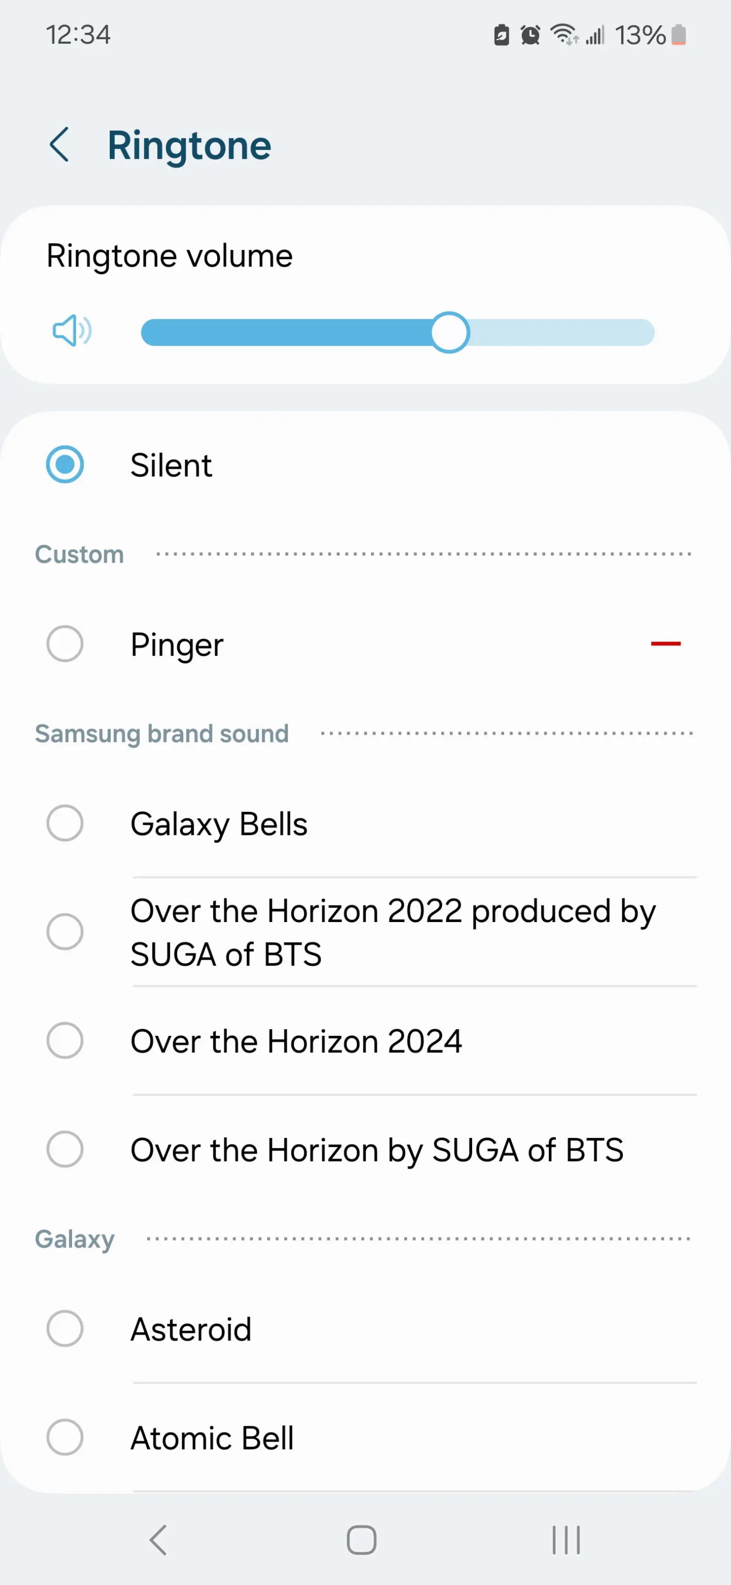Choose the Pinger custom ringtone radio button
Screen dimensions: 731x1585
tap(65, 643)
